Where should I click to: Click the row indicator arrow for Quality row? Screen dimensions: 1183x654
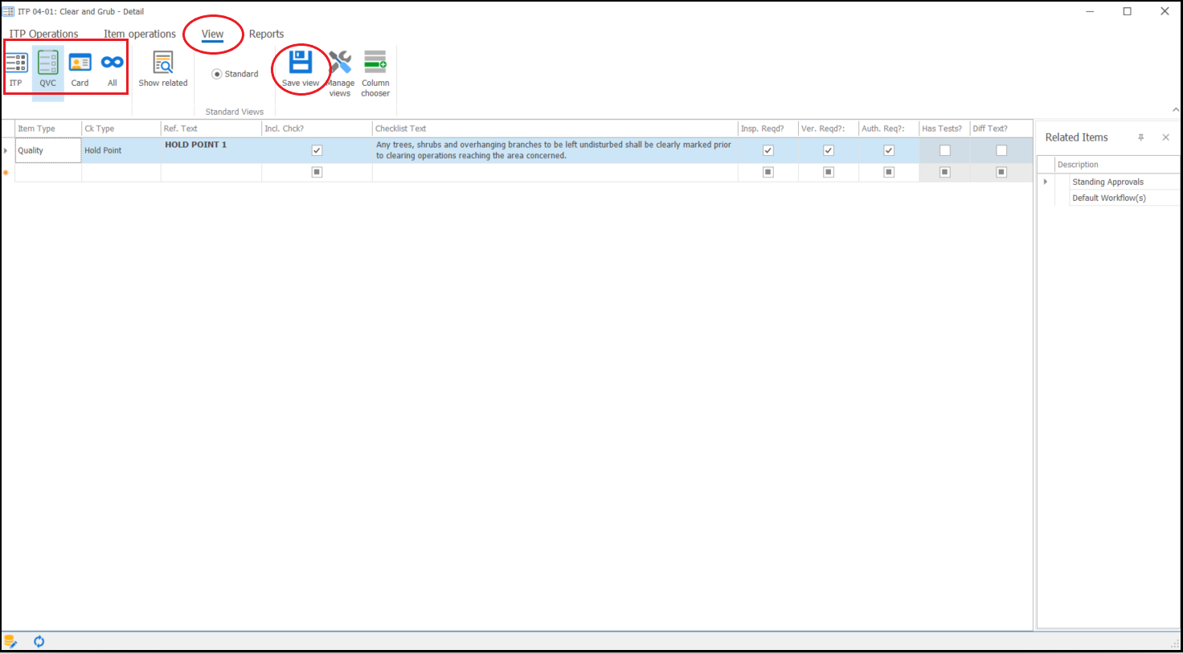(6, 150)
